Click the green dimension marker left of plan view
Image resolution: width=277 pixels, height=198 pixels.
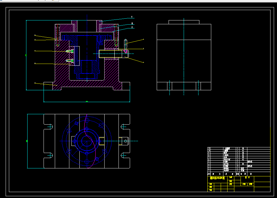click(27, 141)
